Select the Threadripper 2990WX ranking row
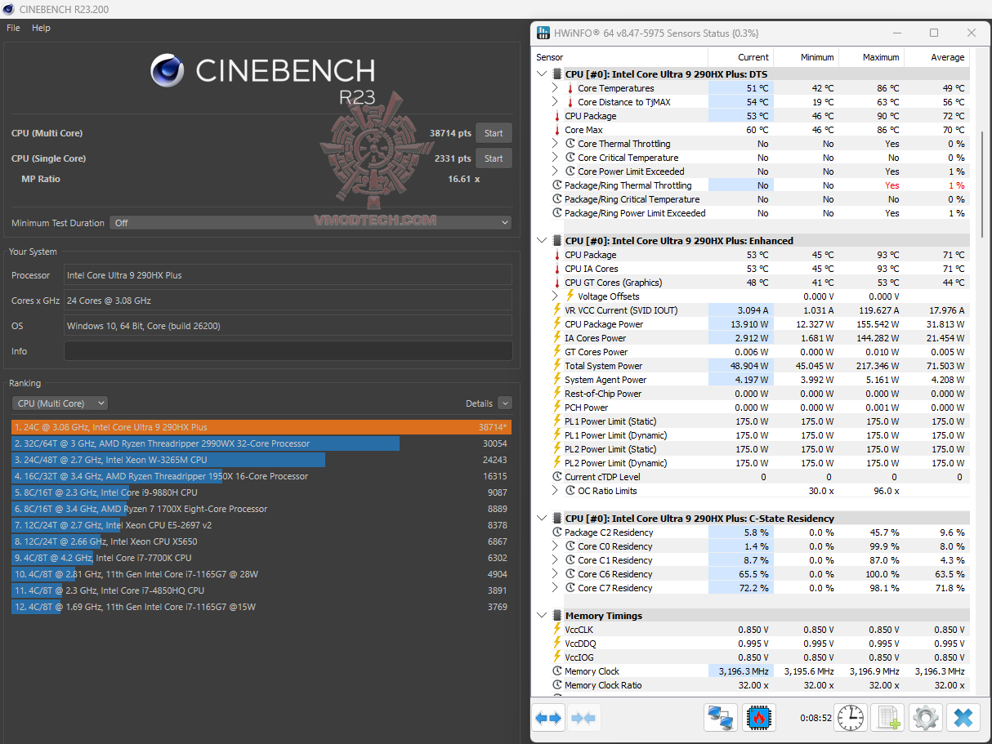This screenshot has width=992, height=744. point(261,443)
